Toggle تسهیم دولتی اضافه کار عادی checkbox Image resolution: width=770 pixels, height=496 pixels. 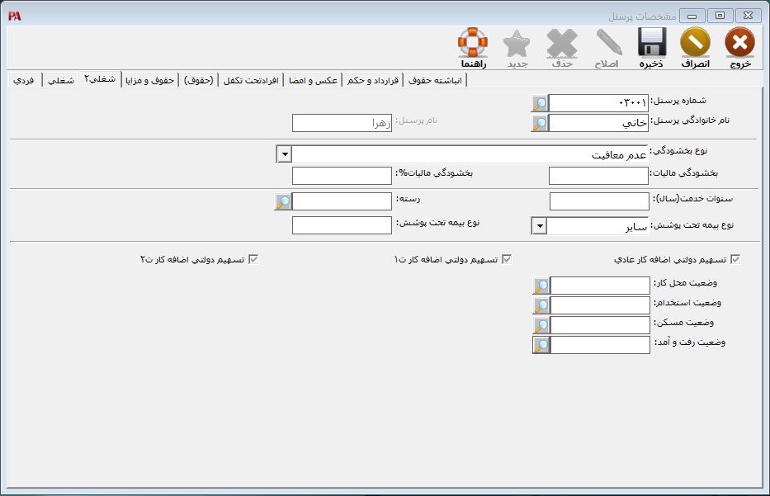735,259
